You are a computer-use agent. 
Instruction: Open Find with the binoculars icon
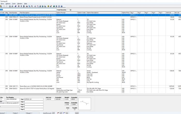click(27, 6)
